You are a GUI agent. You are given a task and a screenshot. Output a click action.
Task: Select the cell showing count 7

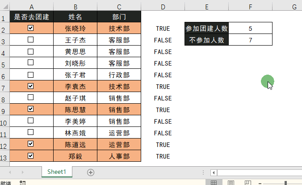[x=250, y=40]
